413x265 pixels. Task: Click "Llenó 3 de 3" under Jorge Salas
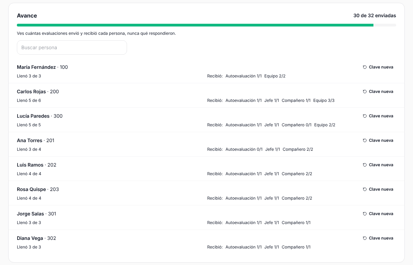coord(29,223)
